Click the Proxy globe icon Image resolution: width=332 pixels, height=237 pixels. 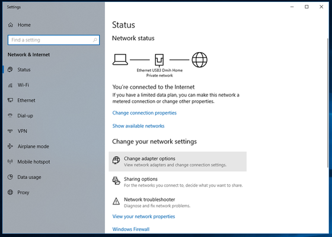pyautogui.click(x=10, y=193)
